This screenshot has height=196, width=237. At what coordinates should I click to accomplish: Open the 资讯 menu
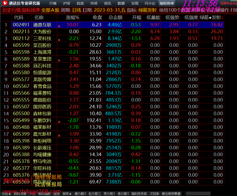(x=108, y=3)
